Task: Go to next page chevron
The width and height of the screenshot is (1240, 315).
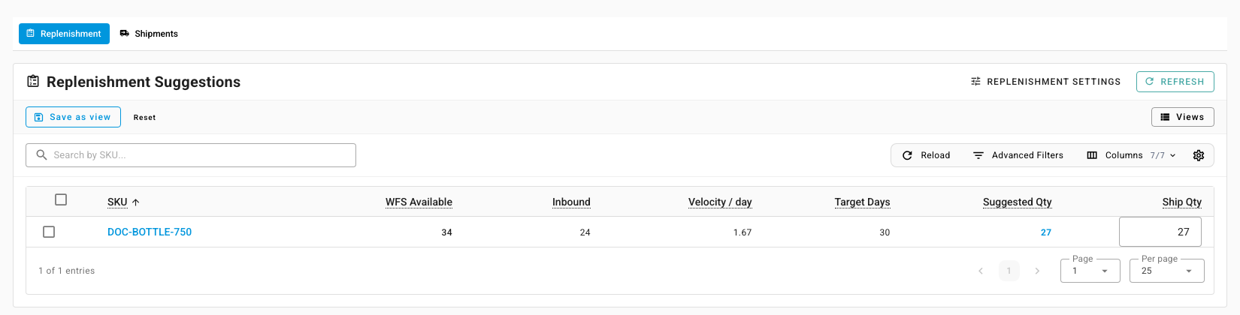Action: click(1037, 271)
